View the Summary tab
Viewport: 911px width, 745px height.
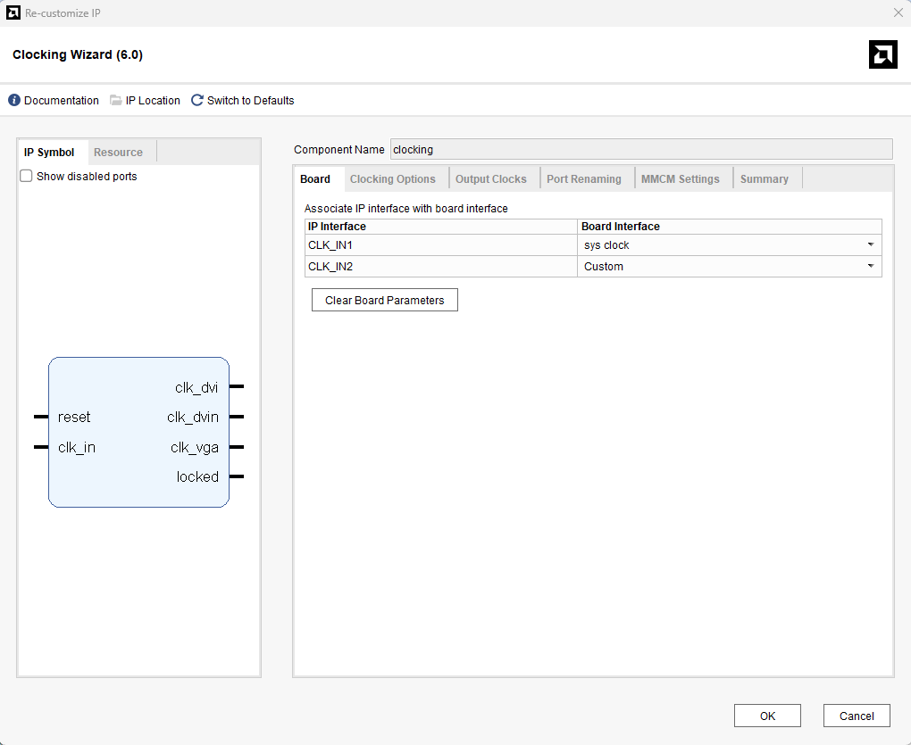pos(764,179)
